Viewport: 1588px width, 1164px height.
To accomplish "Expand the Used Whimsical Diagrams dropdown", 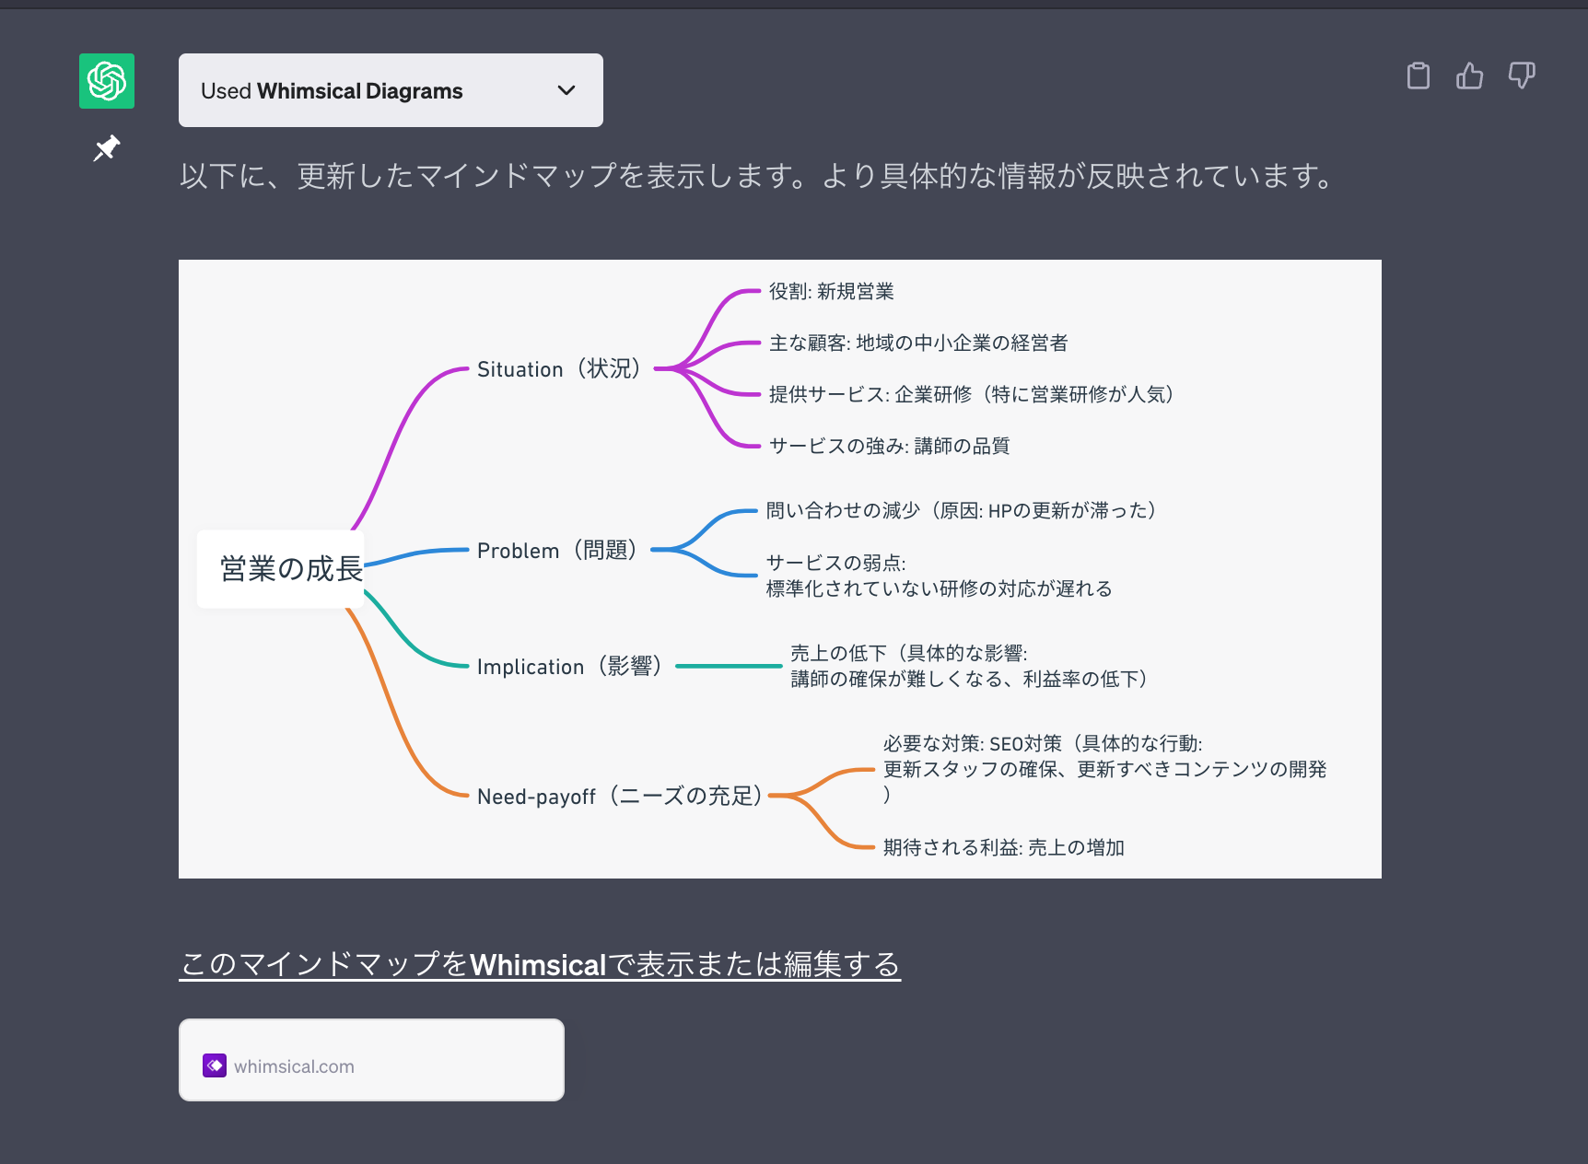I will [x=391, y=90].
